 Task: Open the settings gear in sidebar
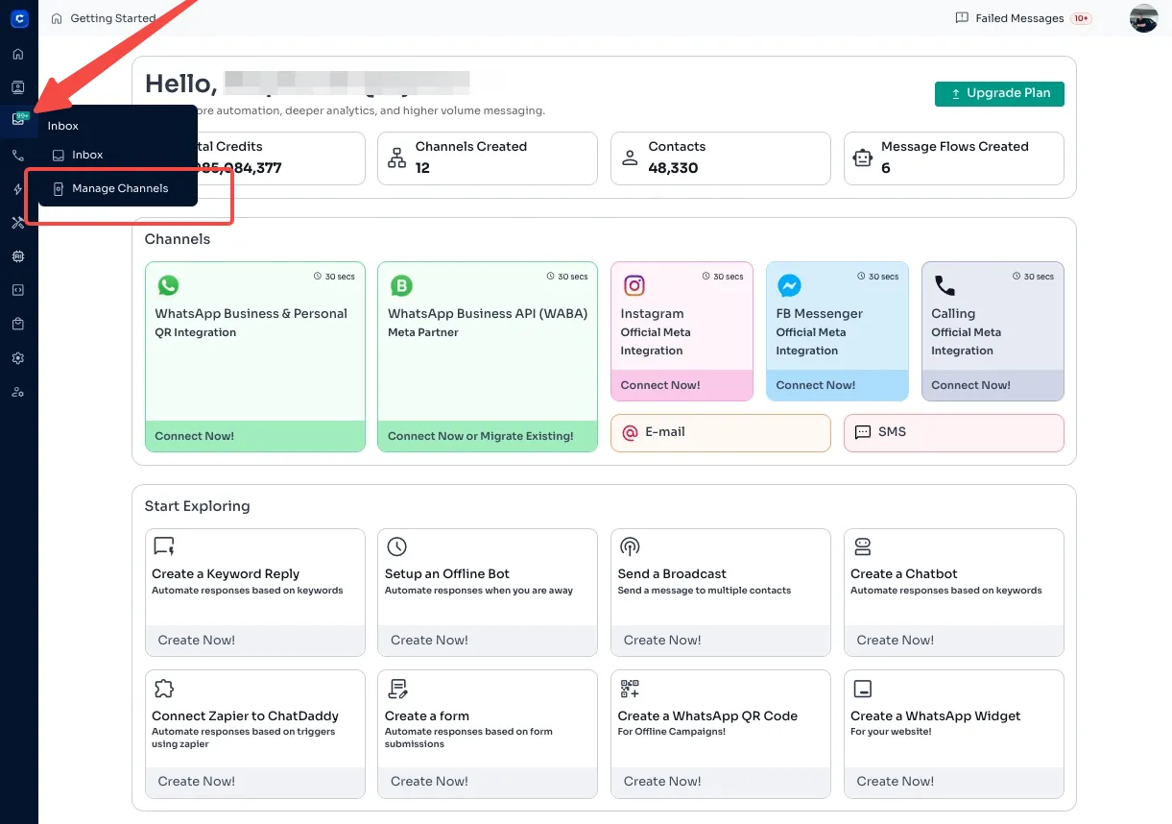click(18, 358)
